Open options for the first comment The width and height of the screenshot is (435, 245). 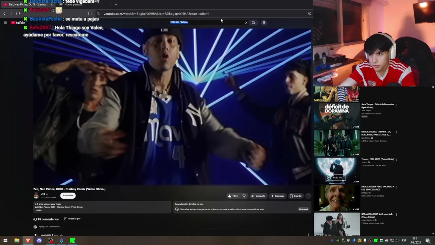point(308,235)
